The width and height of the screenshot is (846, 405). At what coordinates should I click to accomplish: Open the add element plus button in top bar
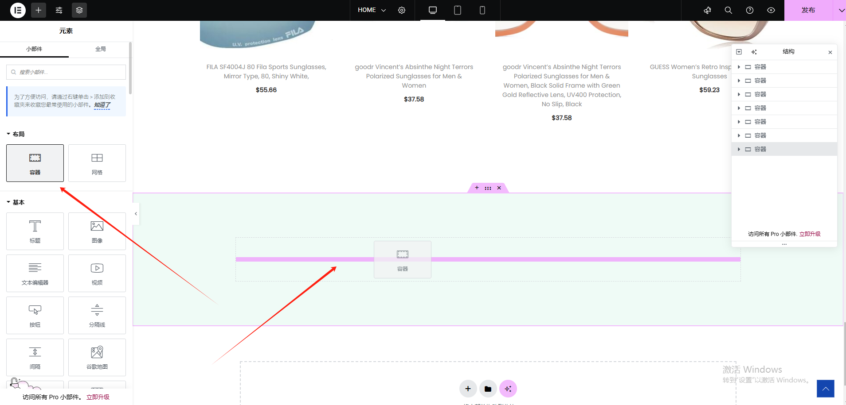tap(39, 10)
